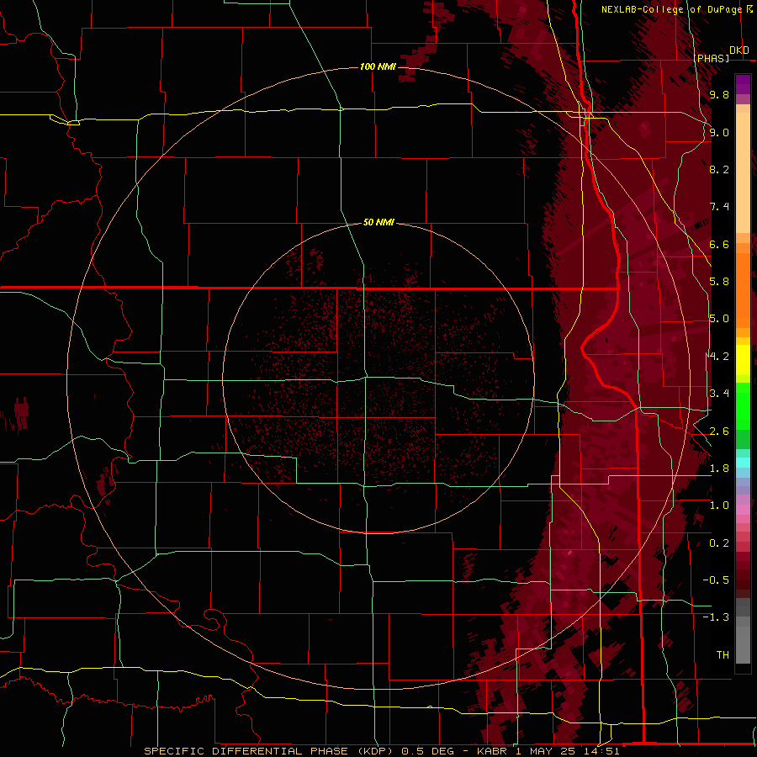Click the 1.8 scale value
The width and height of the screenshot is (757, 757).
[x=719, y=468]
